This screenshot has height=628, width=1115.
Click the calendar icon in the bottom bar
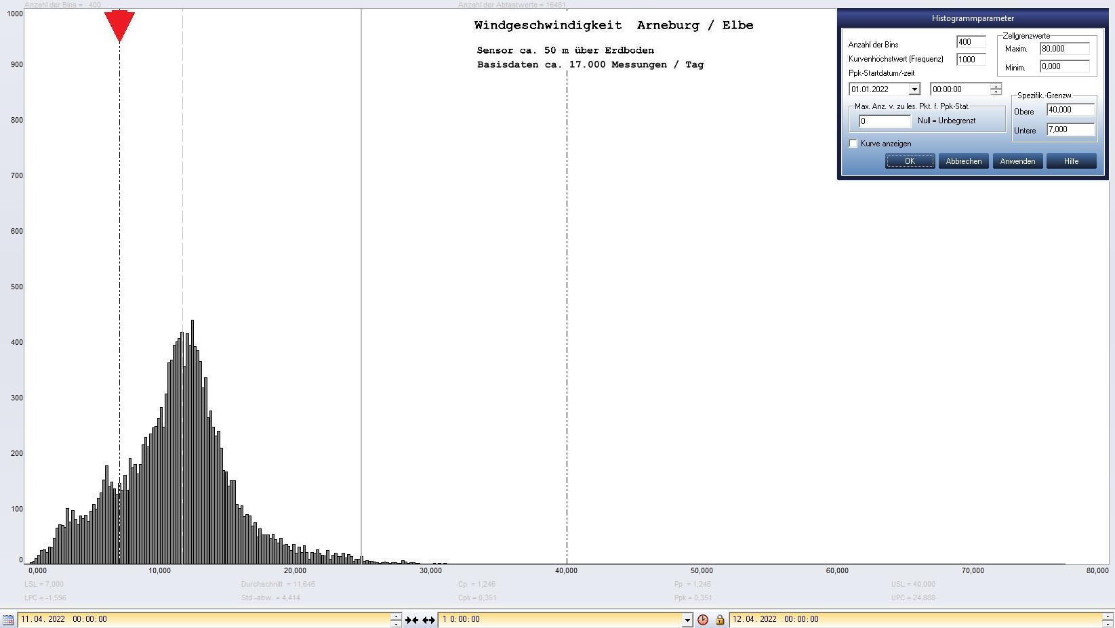coord(7,620)
